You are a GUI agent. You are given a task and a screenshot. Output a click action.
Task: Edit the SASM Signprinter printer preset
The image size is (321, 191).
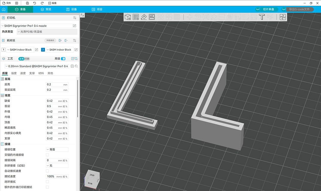pos(75,26)
